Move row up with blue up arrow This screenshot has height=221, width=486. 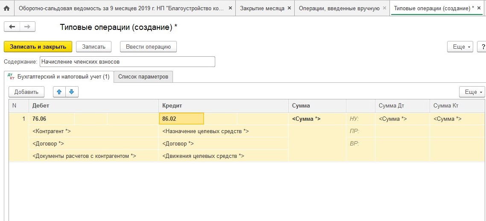pos(59,92)
